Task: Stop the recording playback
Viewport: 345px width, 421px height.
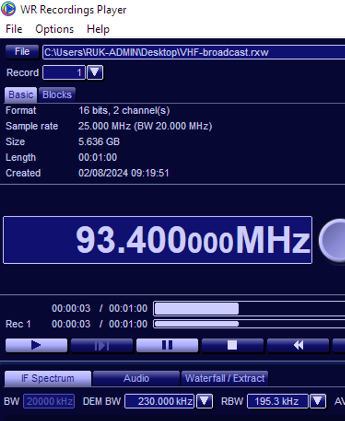Action: tap(232, 345)
